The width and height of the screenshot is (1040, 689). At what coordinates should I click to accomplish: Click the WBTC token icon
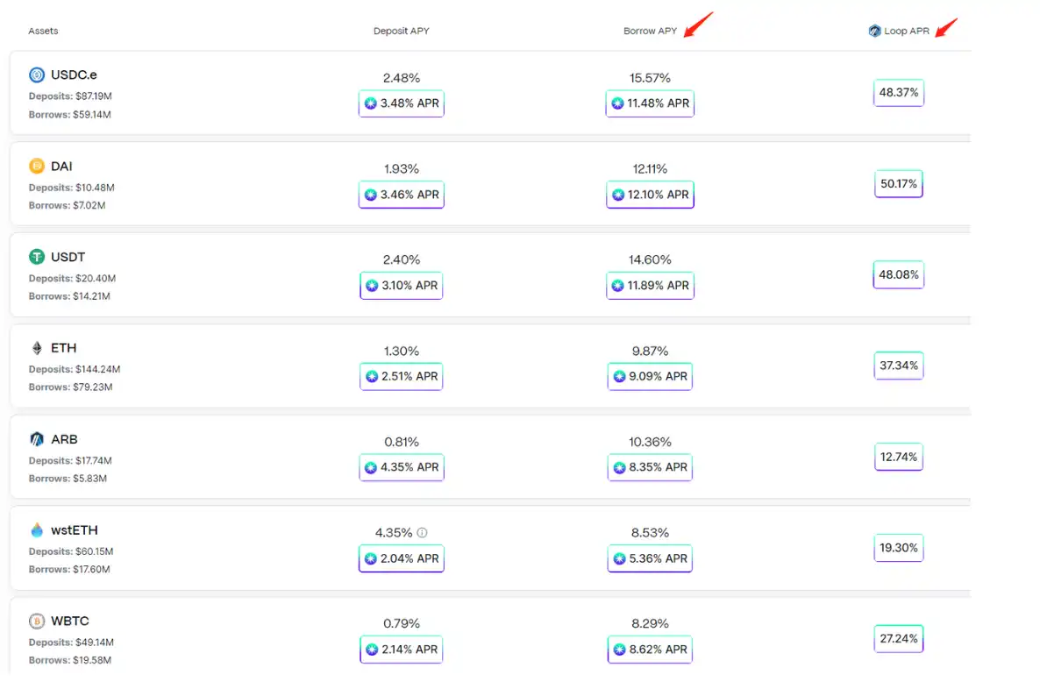(x=37, y=622)
